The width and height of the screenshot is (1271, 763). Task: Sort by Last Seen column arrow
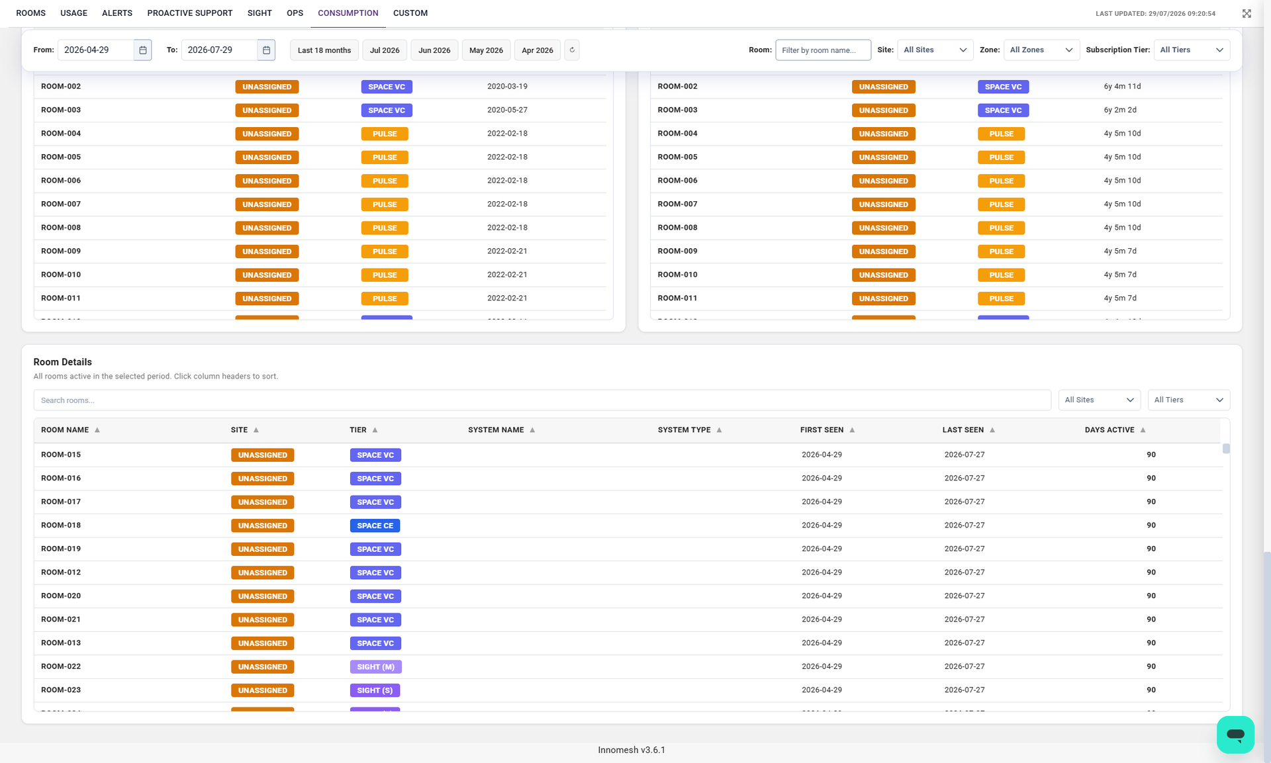(x=992, y=430)
